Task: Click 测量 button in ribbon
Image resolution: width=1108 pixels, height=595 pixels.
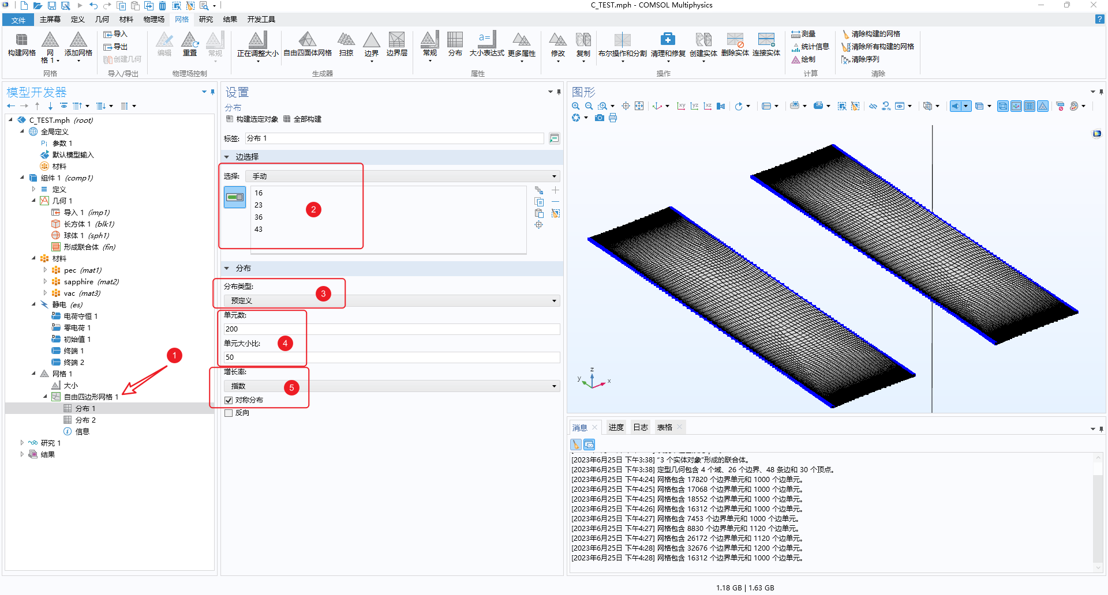Action: pos(803,34)
